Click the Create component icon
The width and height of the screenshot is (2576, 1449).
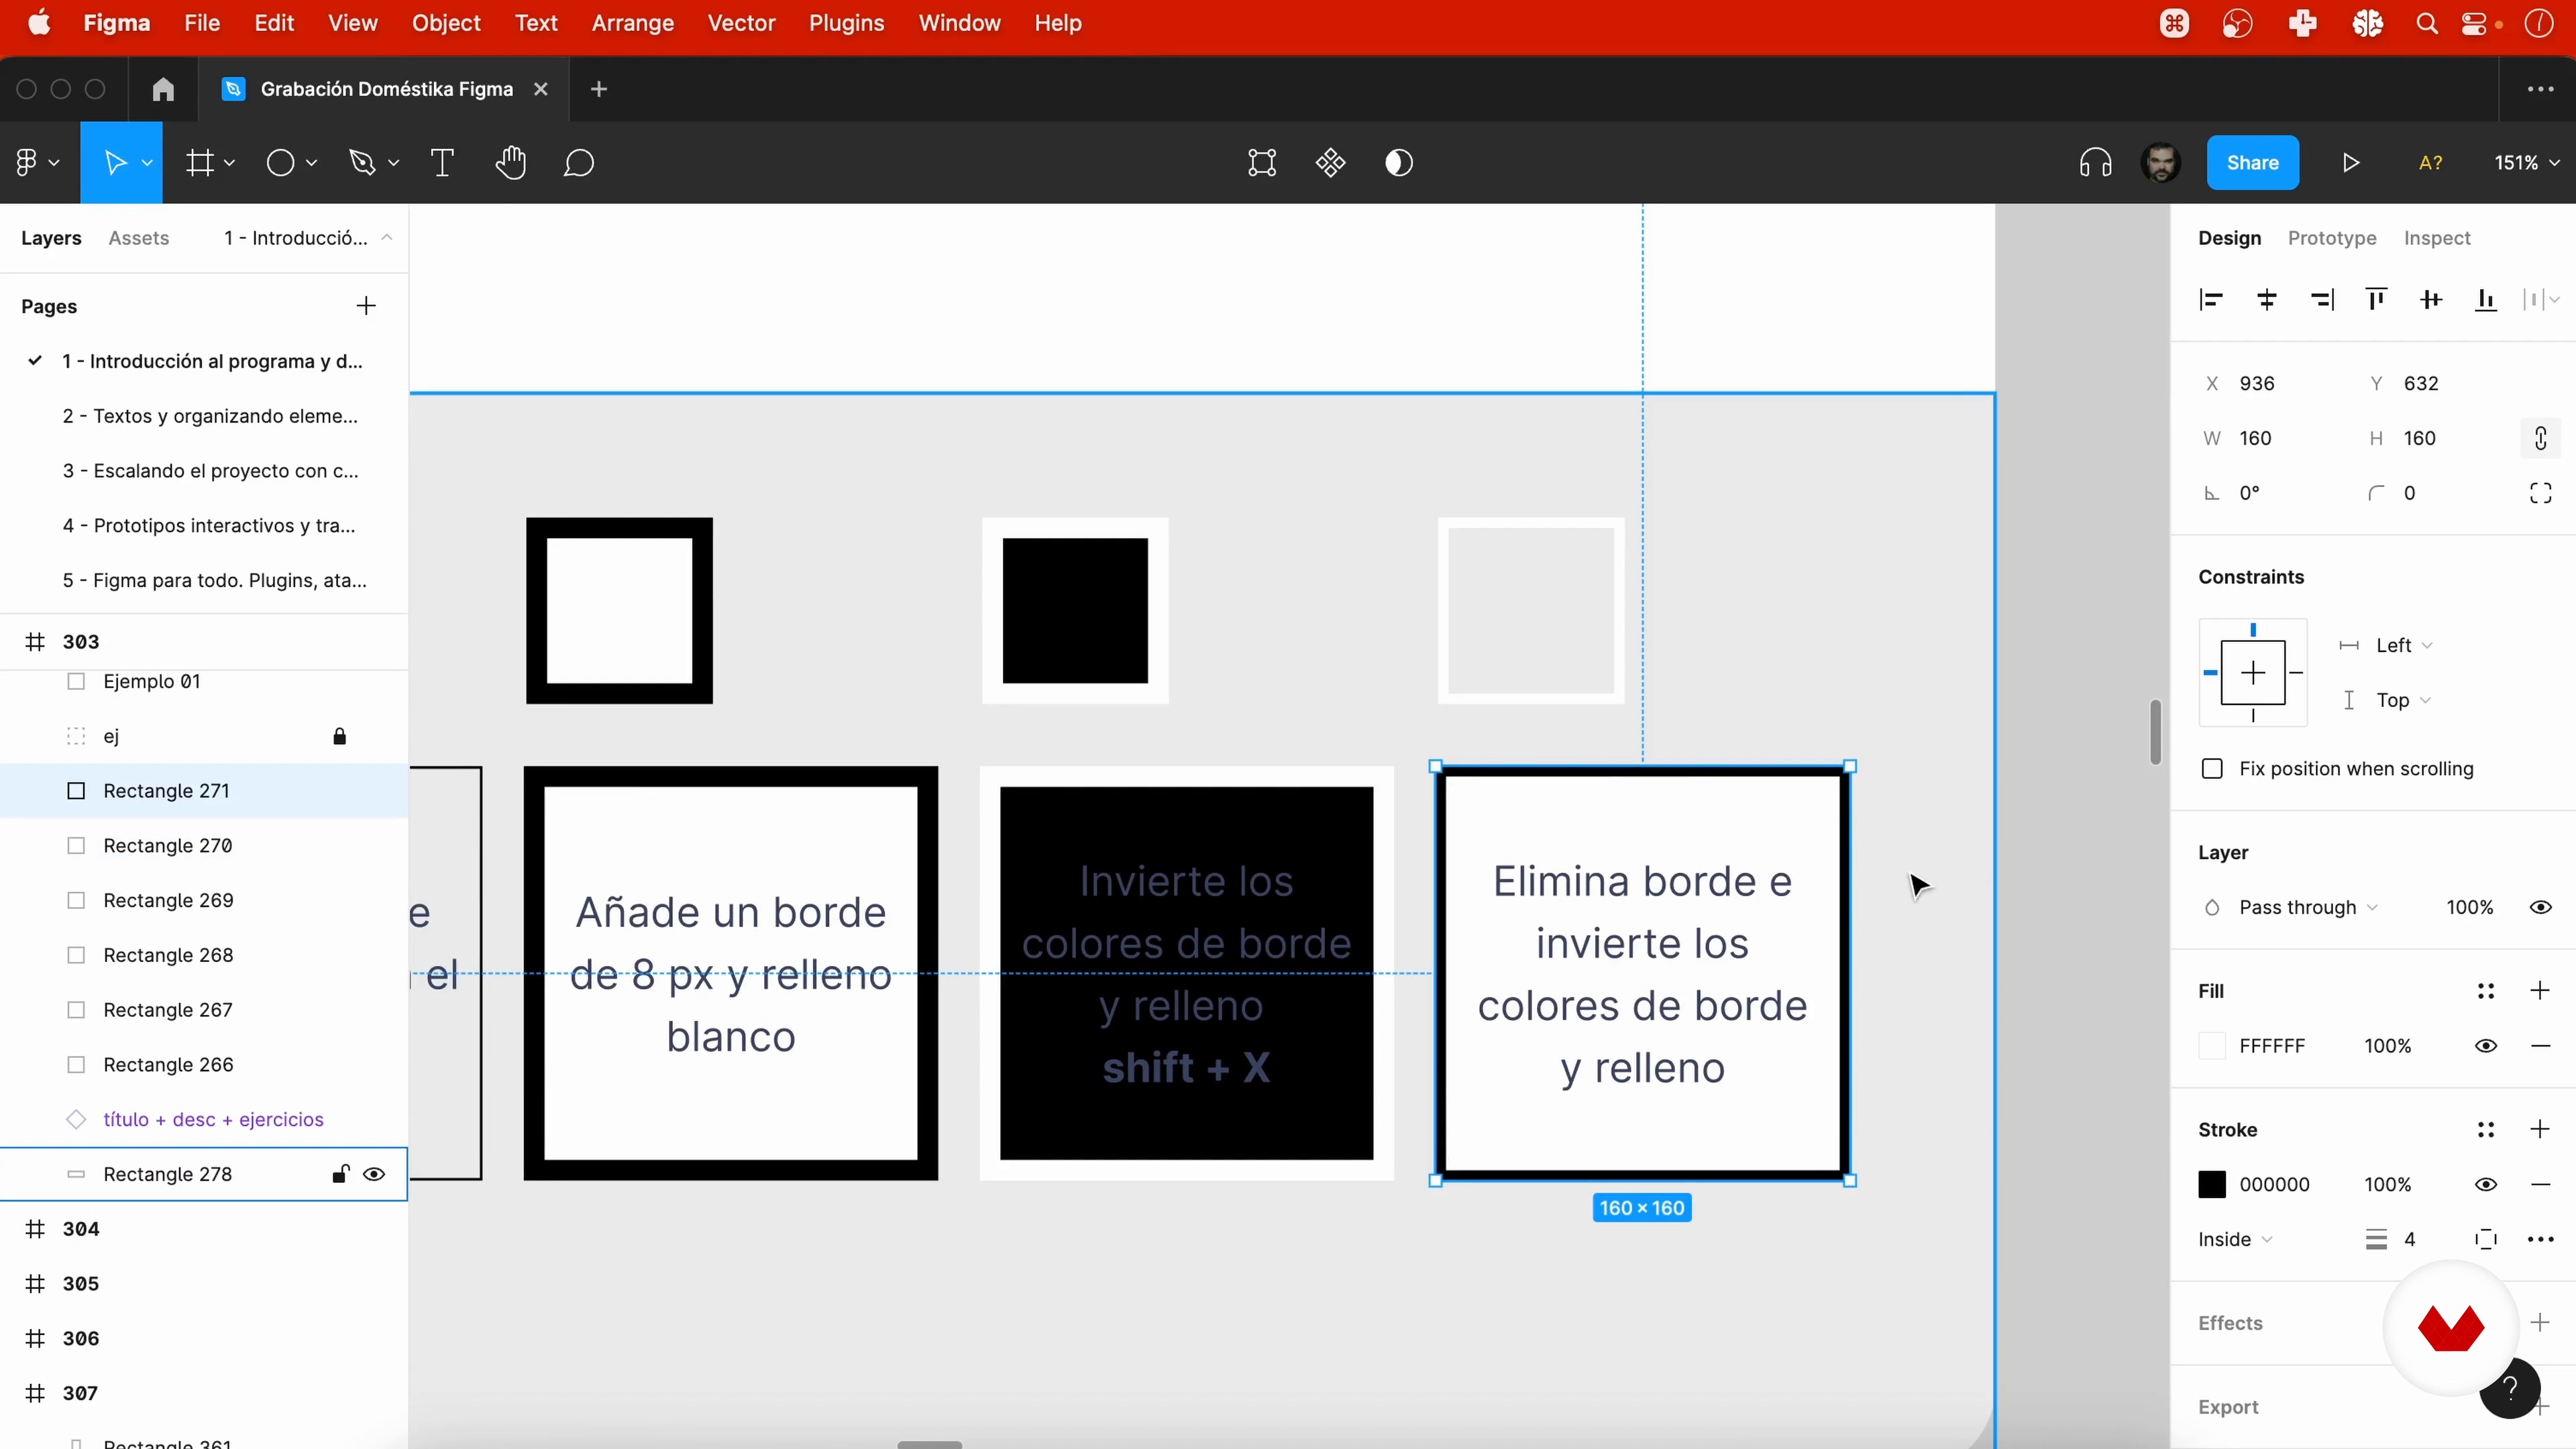coord(1331,163)
